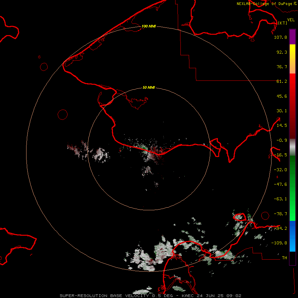Click the 92.3 value on the velocity scale
298x298 pixels.
[x=282, y=52]
